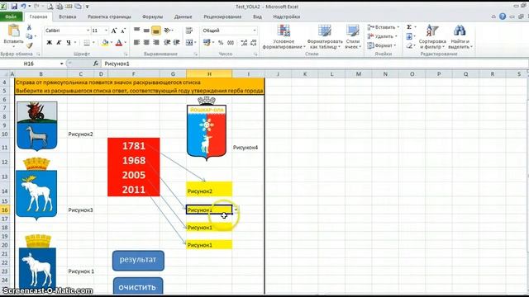Open Excel Help question mark

(503, 16)
